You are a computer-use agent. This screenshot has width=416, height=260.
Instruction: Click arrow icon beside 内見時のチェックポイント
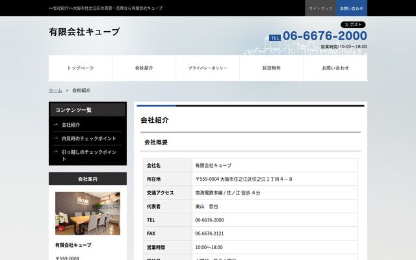pyautogui.click(x=56, y=138)
